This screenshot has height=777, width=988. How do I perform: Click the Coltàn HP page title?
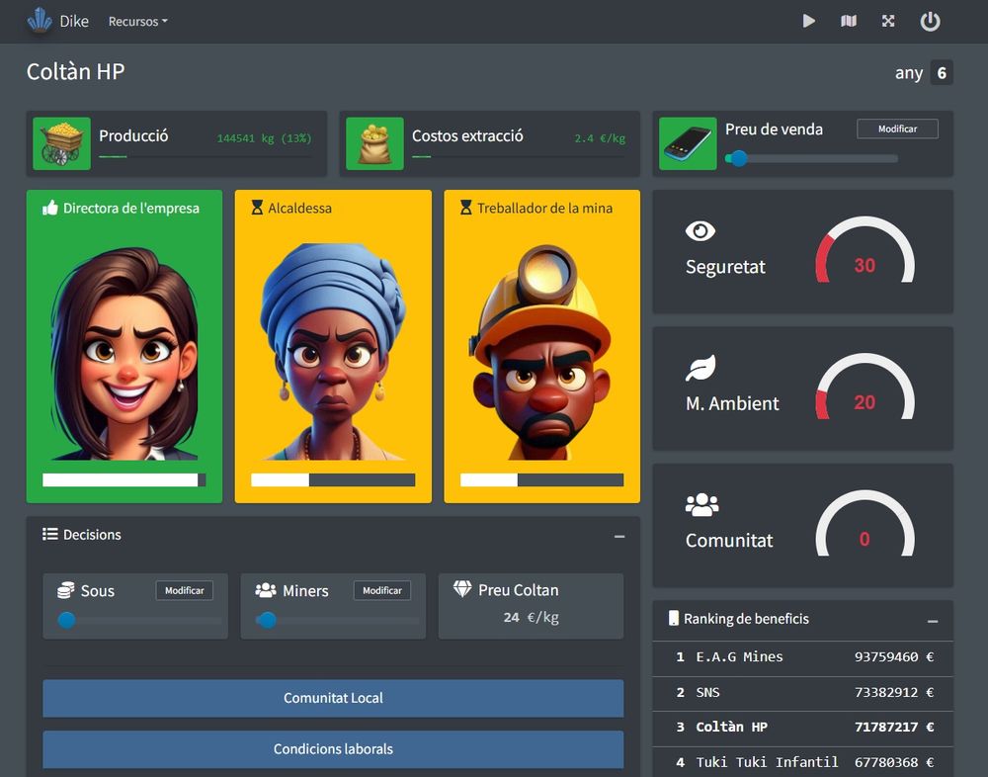(x=76, y=71)
